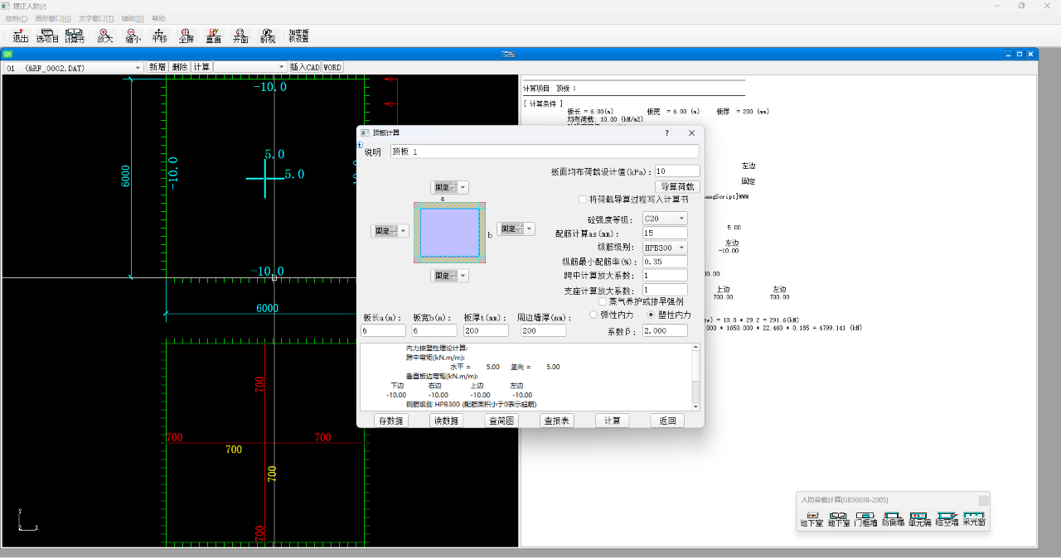Click the 全屏 fullscreen icon

pyautogui.click(x=187, y=36)
